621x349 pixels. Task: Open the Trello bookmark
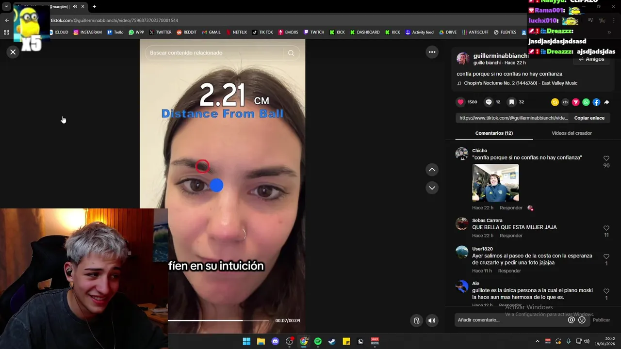(x=115, y=32)
